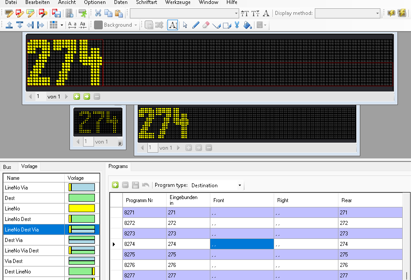411x280 pixels.
Task: Click the Paste clipboard icon
Action: tap(119, 13)
